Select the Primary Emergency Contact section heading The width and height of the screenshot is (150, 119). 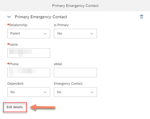(41, 17)
